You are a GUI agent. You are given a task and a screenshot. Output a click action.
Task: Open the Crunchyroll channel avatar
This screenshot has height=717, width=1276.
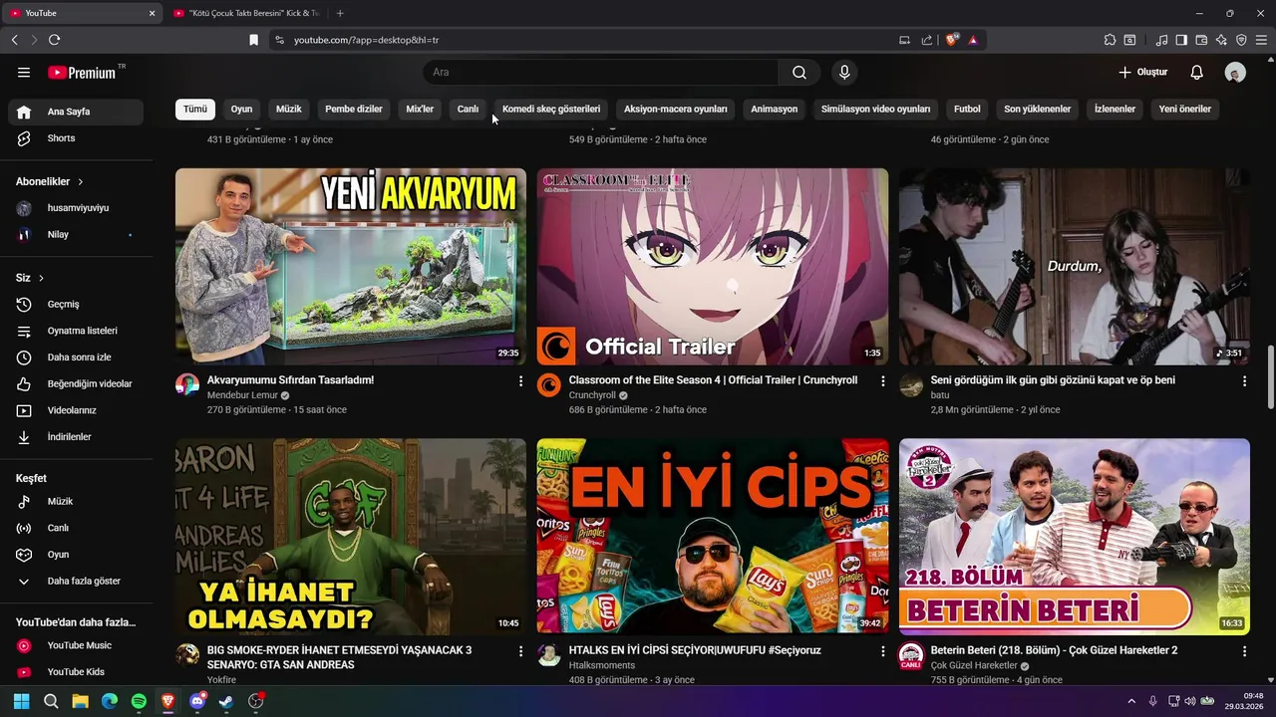pos(549,385)
